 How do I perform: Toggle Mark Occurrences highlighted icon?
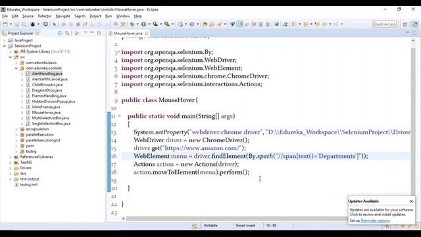239,24
